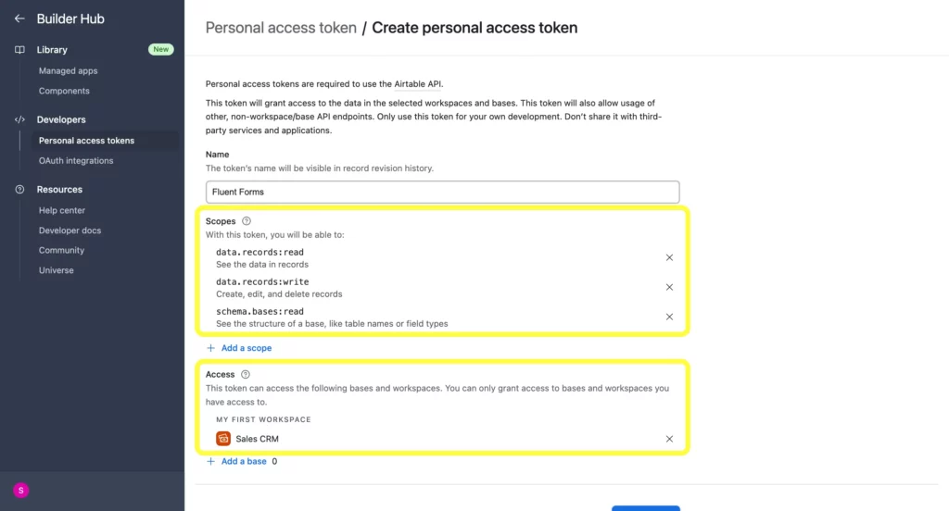Click the Library book icon
Viewport: 949px width, 511px height.
[x=19, y=50]
